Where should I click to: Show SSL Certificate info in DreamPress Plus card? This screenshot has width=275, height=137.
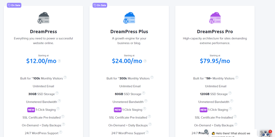coord(149,116)
